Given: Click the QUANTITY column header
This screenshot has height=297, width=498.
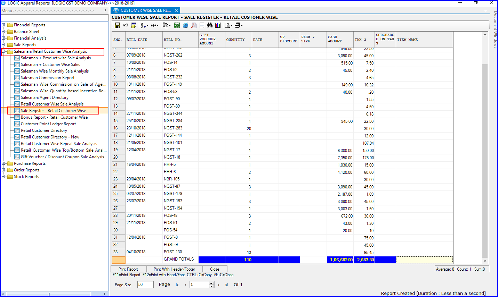Looking at the screenshot, I should pos(238,40).
